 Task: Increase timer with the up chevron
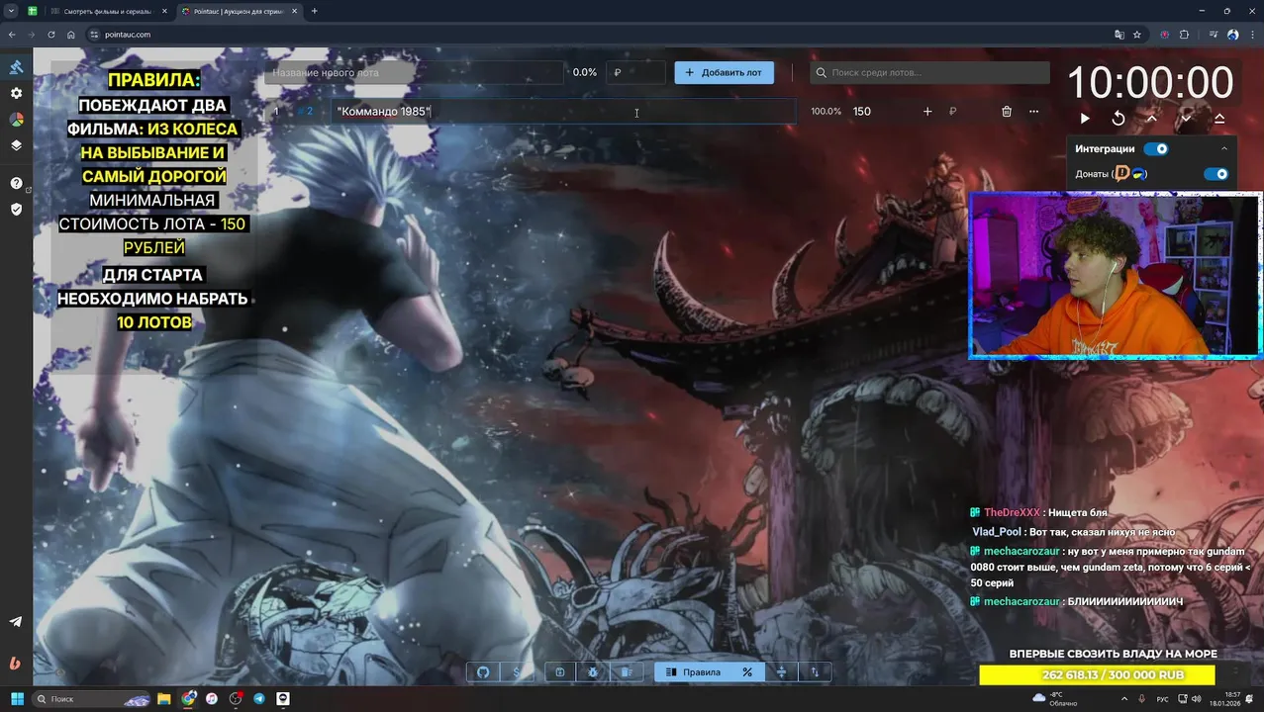click(x=1152, y=119)
